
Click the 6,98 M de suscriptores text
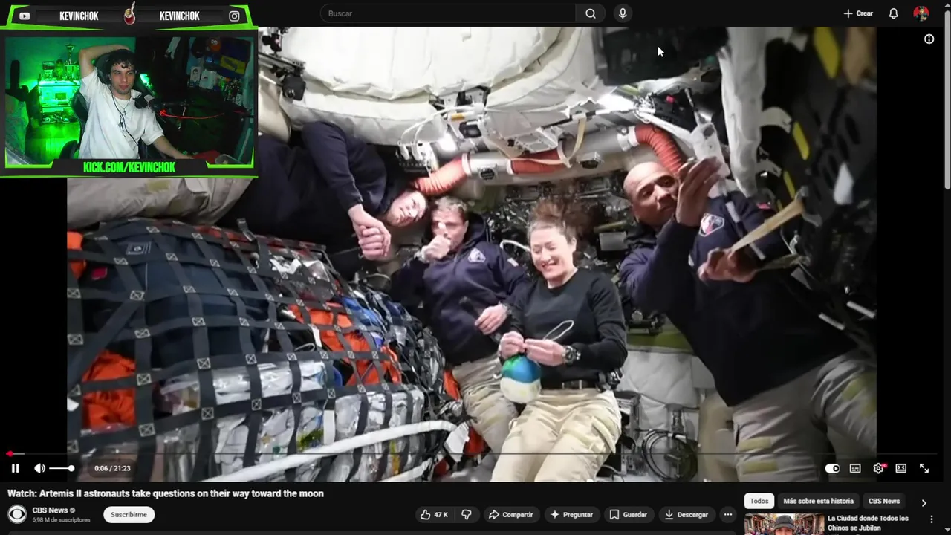tap(61, 520)
